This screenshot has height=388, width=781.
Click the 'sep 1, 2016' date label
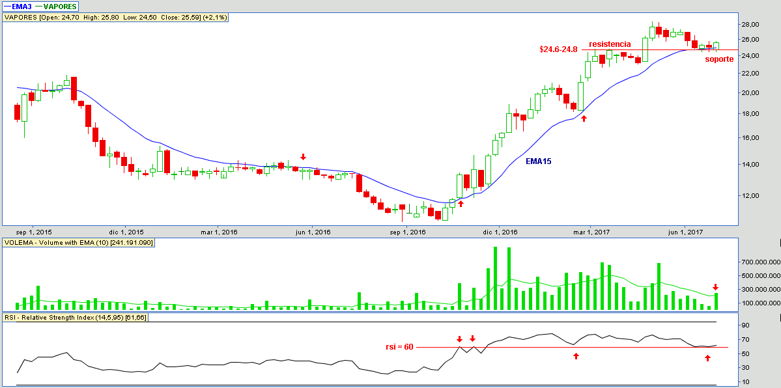[407, 232]
